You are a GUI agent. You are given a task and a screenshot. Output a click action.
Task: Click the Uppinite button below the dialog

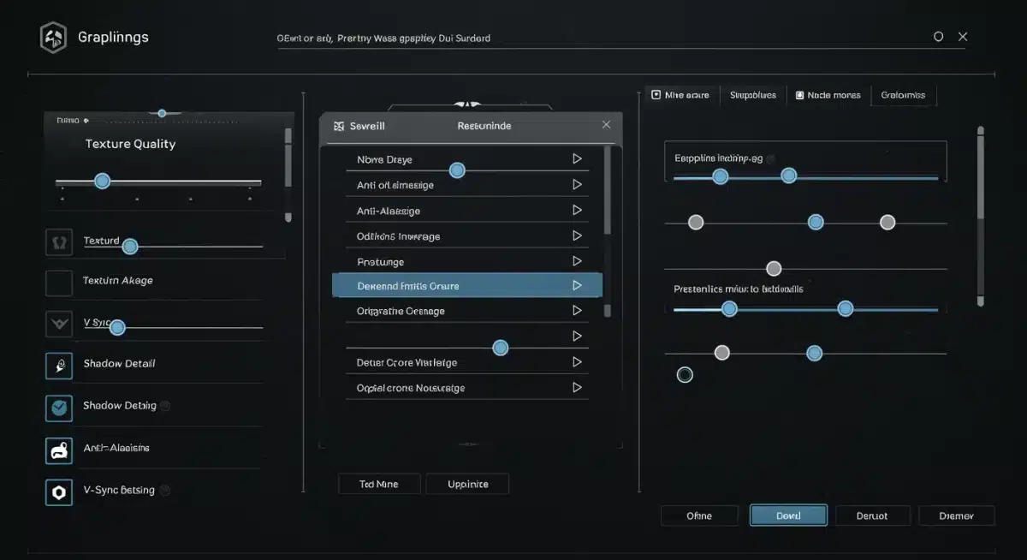pos(467,484)
